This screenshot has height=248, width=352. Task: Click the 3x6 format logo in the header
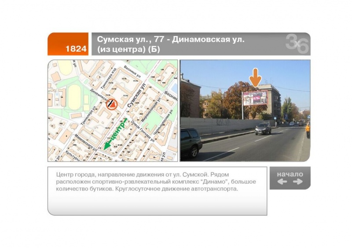tap(297, 44)
